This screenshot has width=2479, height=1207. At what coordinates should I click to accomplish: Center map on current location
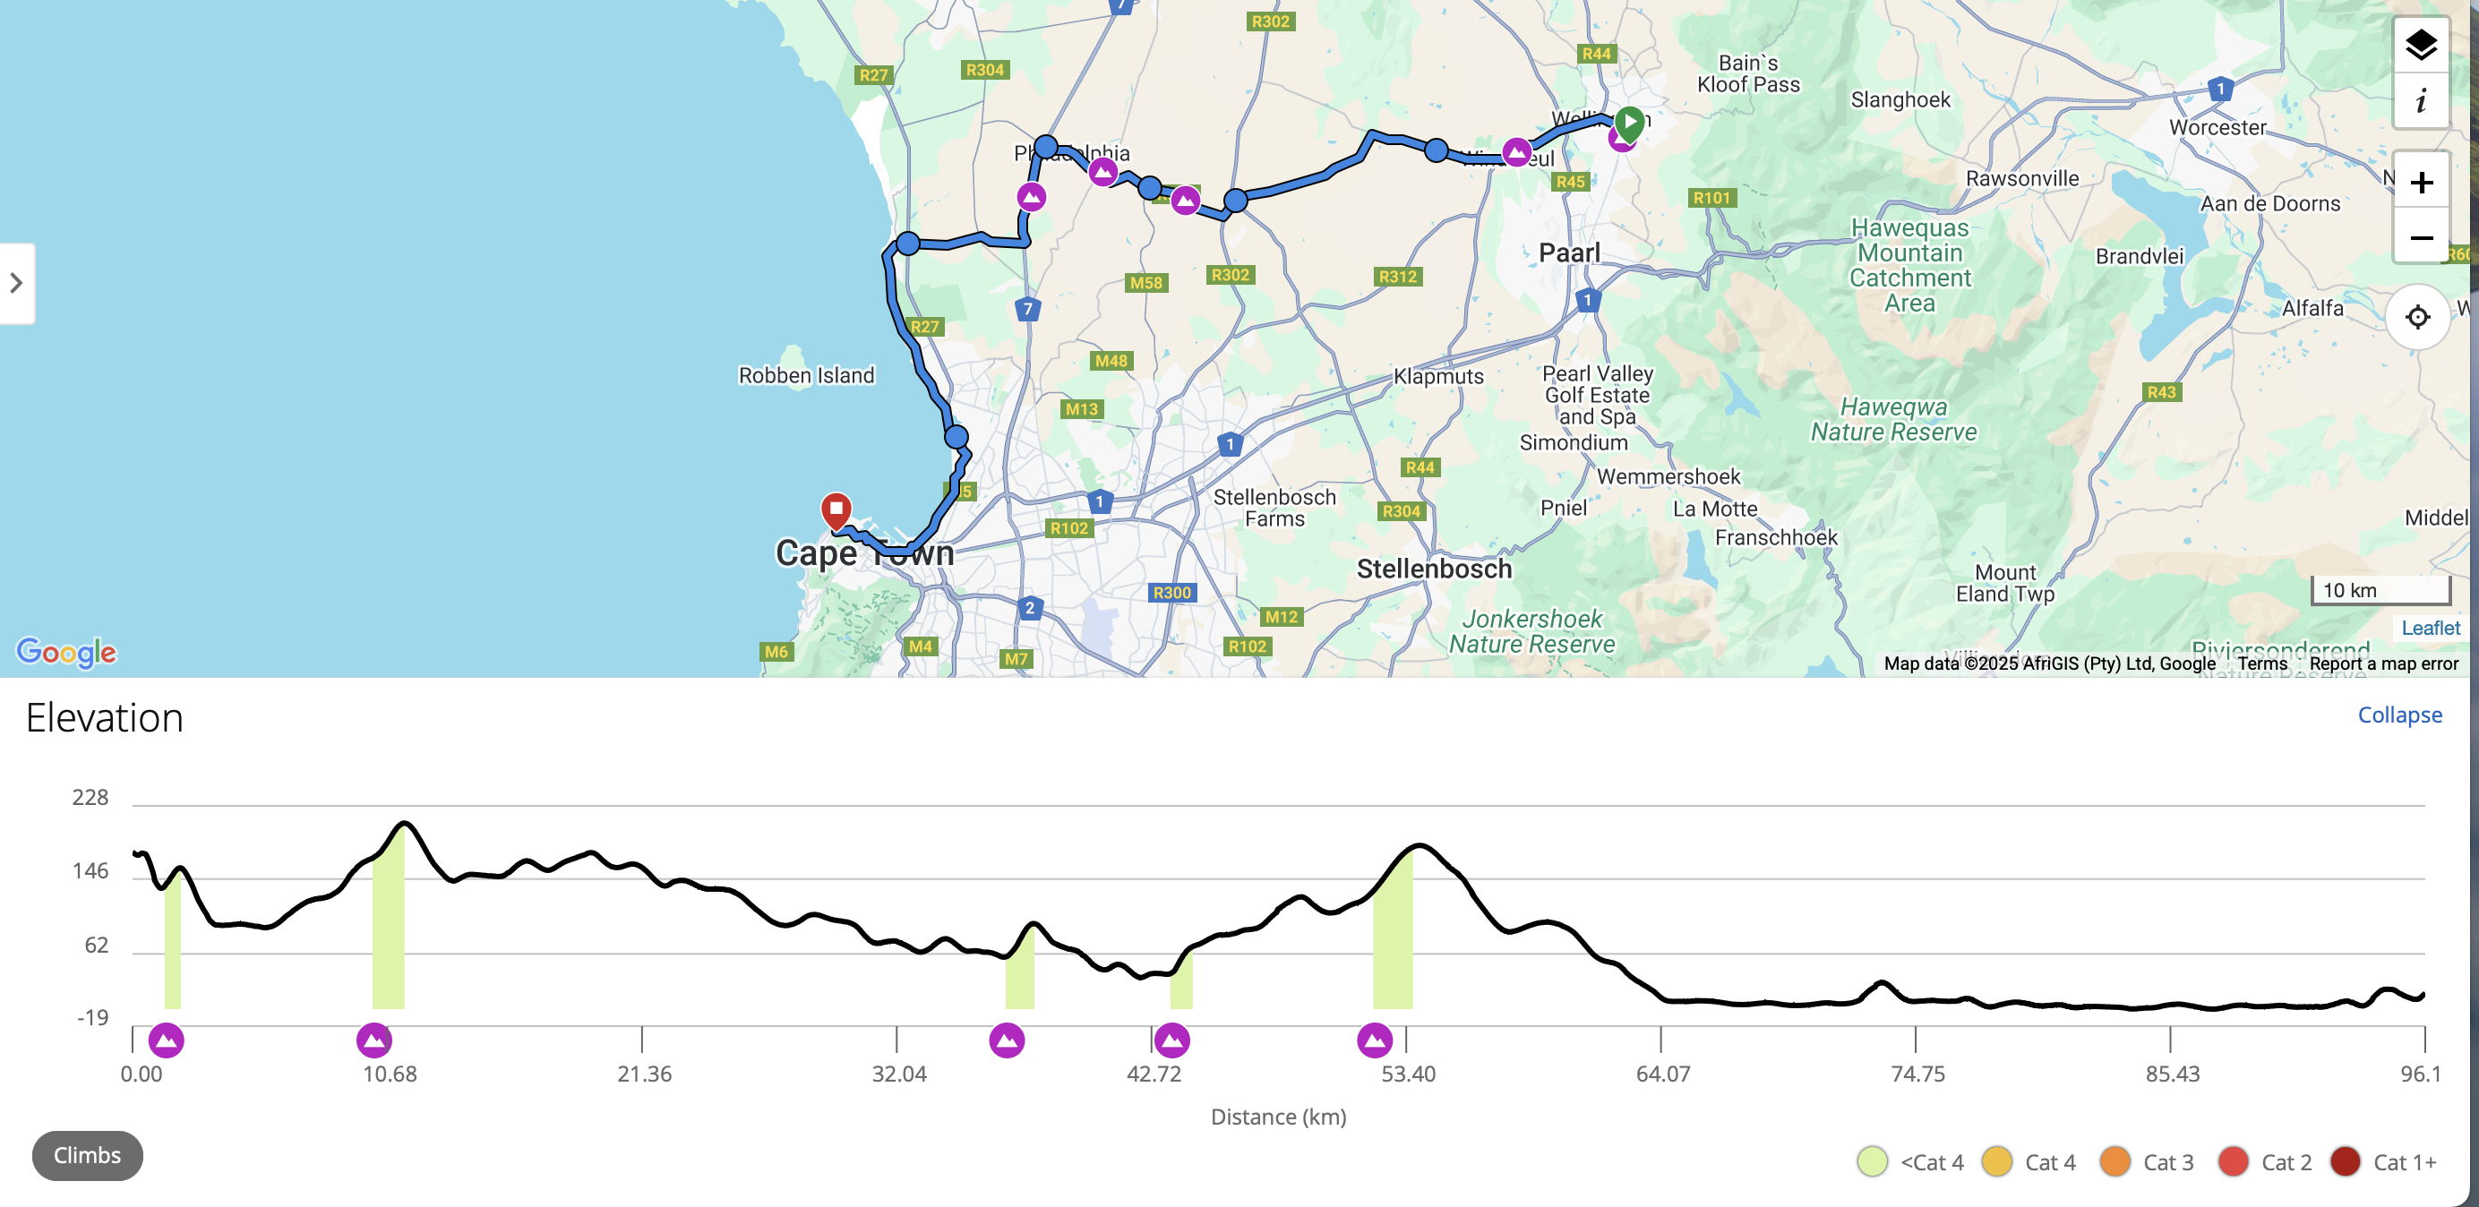[x=2416, y=317]
